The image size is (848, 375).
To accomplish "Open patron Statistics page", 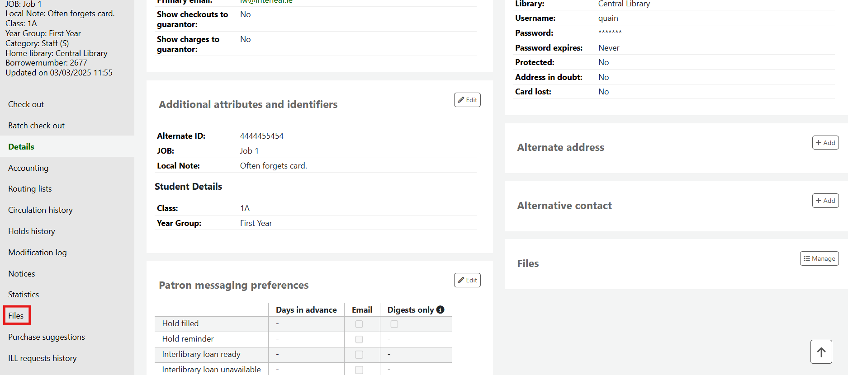I will tap(24, 295).
